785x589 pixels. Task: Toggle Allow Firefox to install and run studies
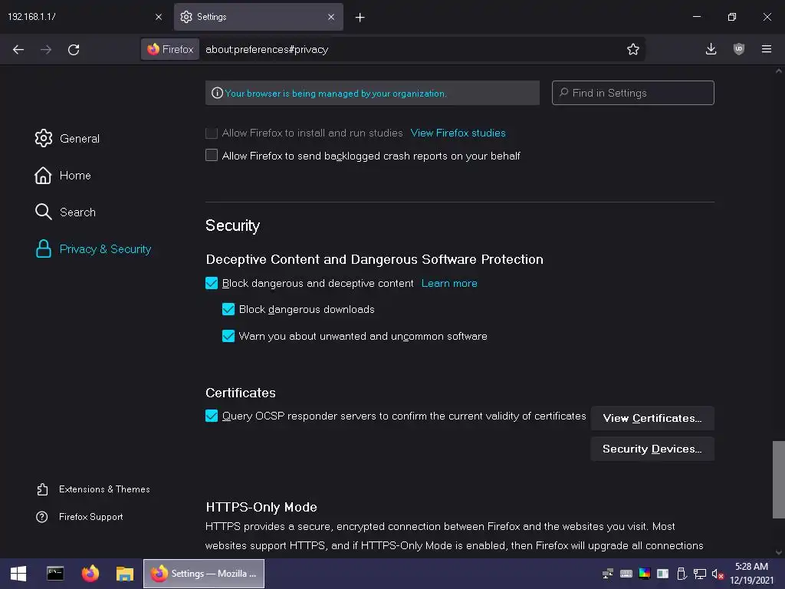tap(212, 133)
